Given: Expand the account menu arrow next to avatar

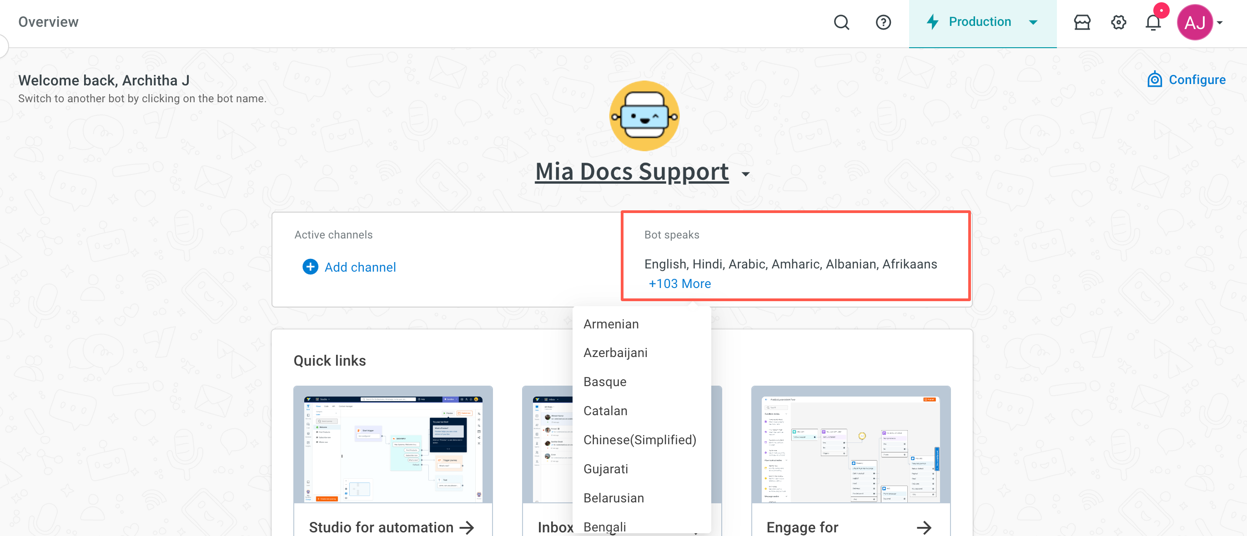Looking at the screenshot, I should point(1220,22).
